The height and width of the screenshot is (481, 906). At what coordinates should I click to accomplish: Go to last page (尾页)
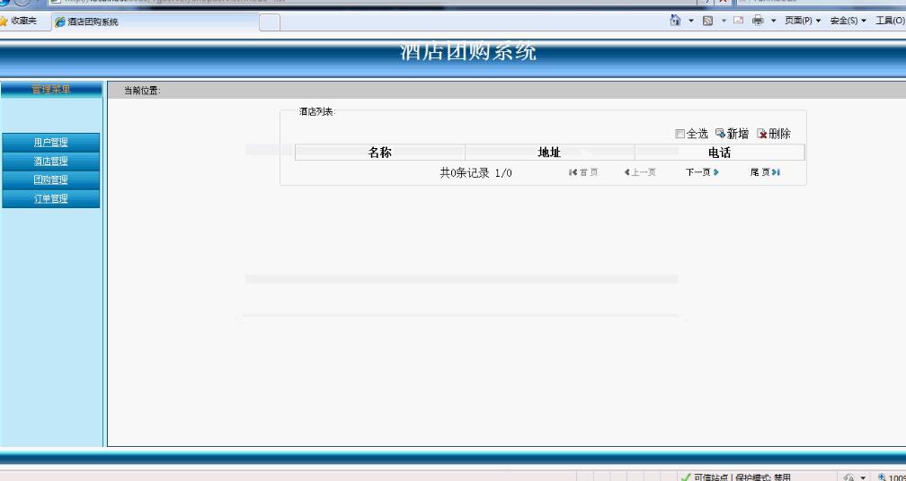click(765, 172)
